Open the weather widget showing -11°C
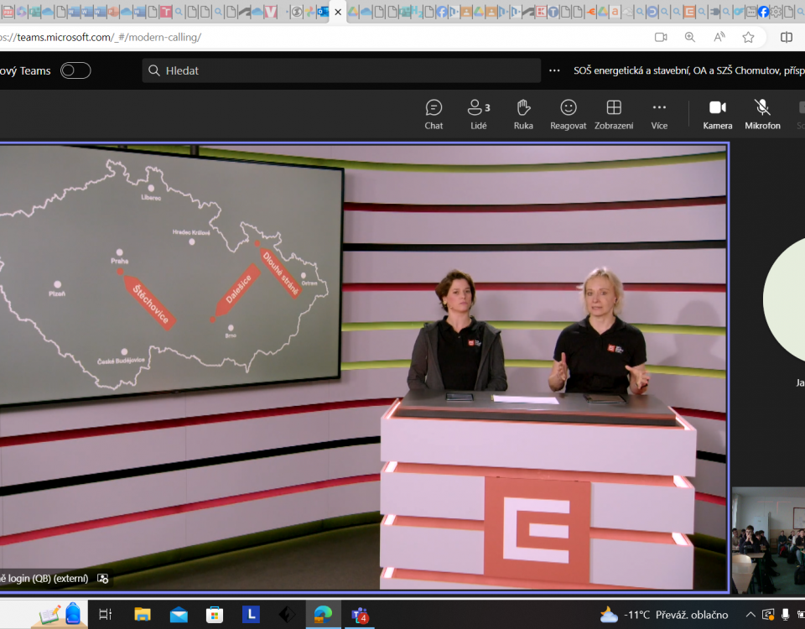 pos(664,615)
